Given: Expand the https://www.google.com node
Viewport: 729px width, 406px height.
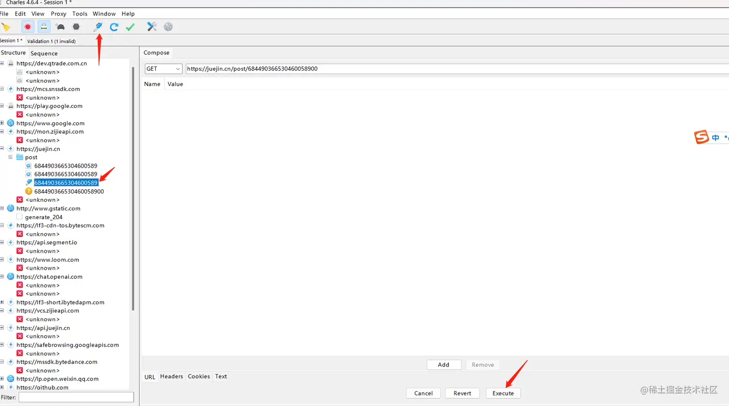Looking at the screenshot, I should coord(2,123).
